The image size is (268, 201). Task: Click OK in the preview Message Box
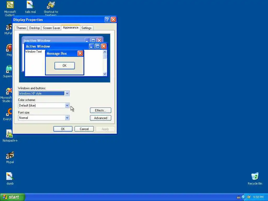[64, 66]
